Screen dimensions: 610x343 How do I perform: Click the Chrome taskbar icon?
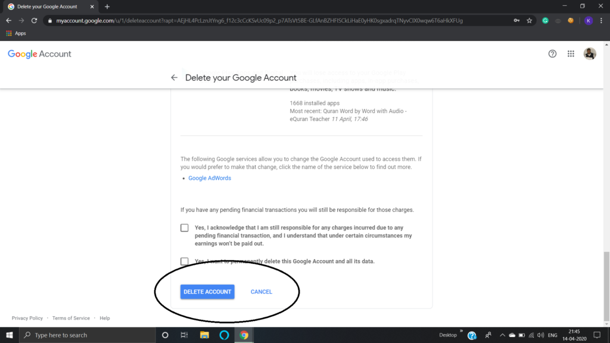(x=244, y=335)
